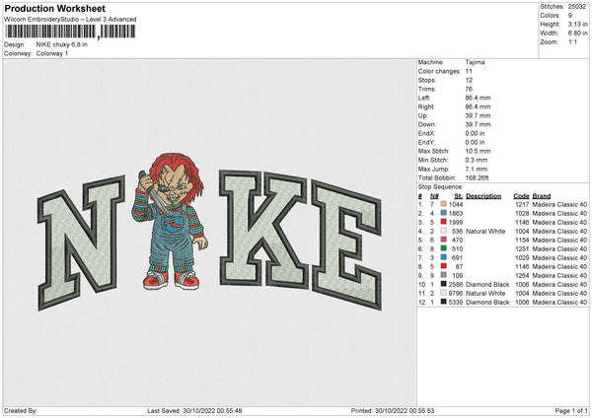Click the 'Code' column header
The height and width of the screenshot is (418, 592).
tap(521, 196)
